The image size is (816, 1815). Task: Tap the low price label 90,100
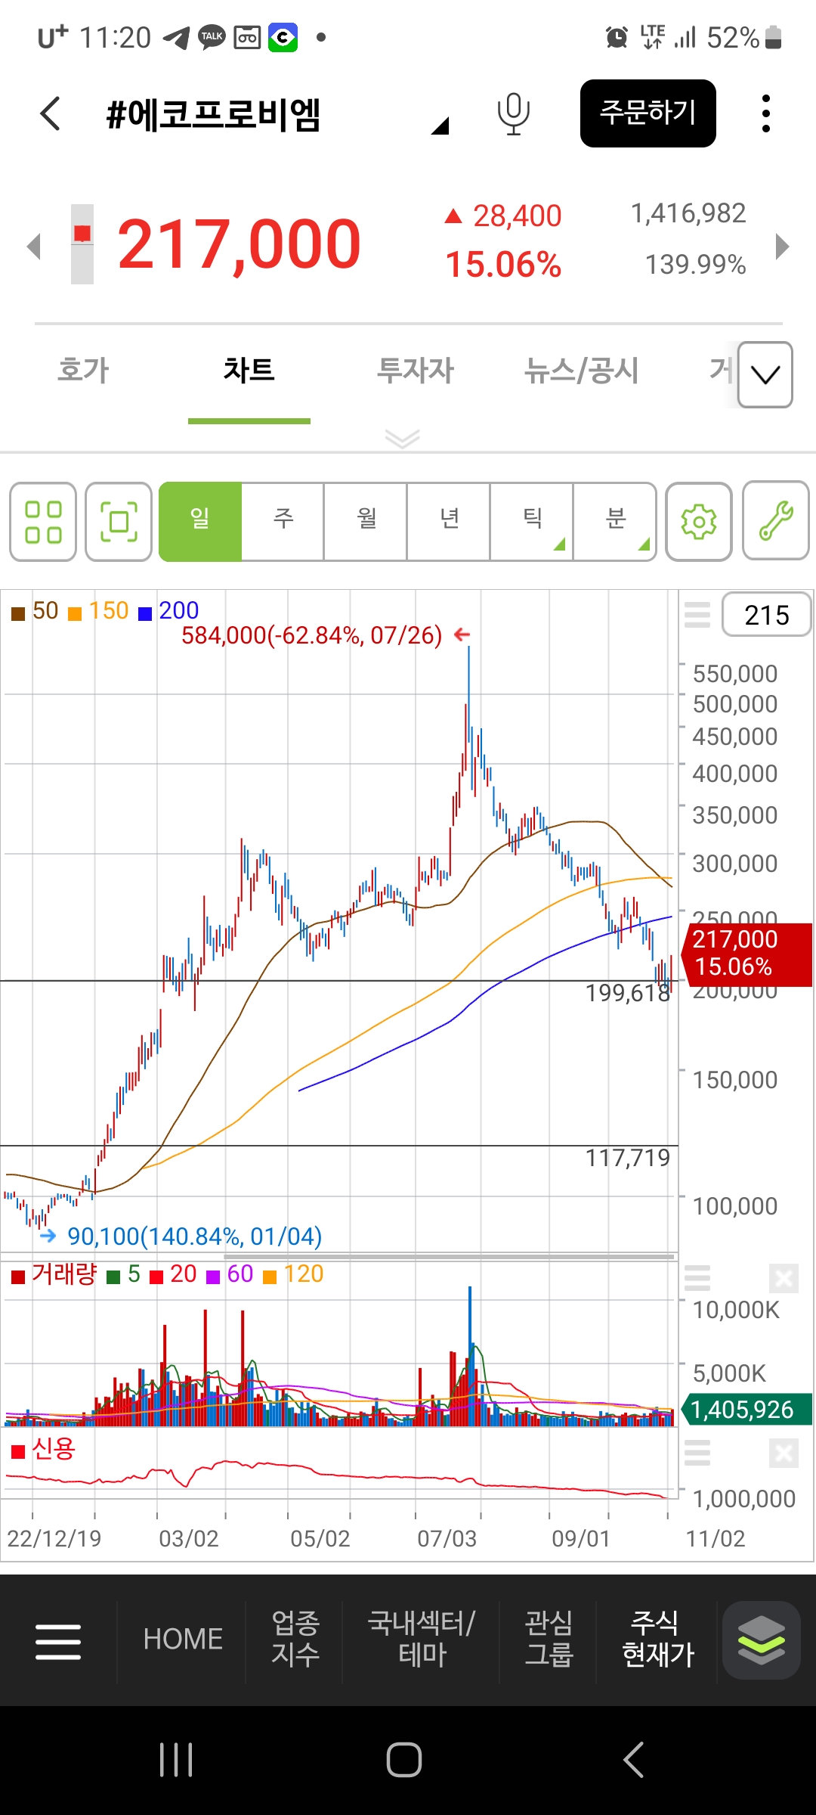(x=195, y=1236)
